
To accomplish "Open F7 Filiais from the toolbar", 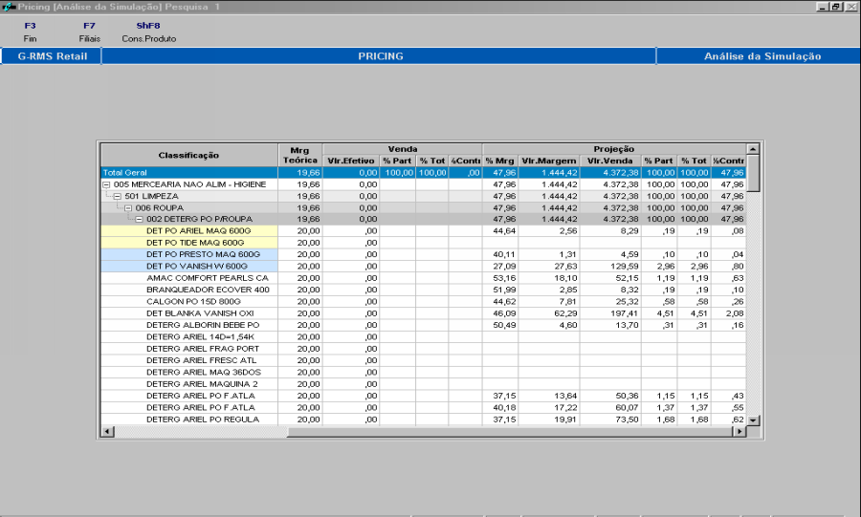I will coord(89,32).
